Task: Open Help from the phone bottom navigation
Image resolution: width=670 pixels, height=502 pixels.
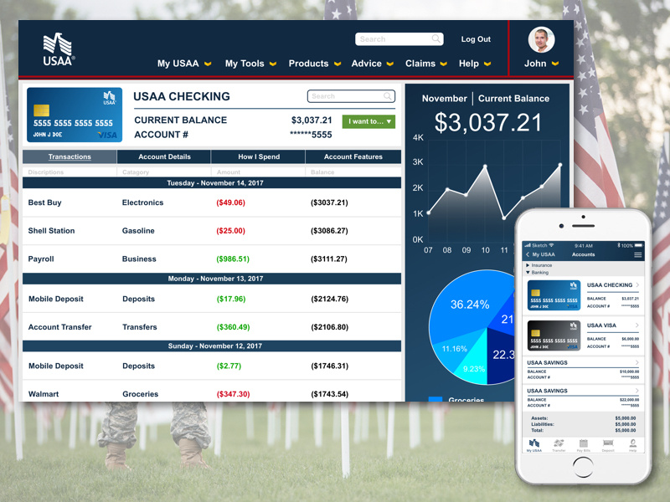Action: [633, 444]
